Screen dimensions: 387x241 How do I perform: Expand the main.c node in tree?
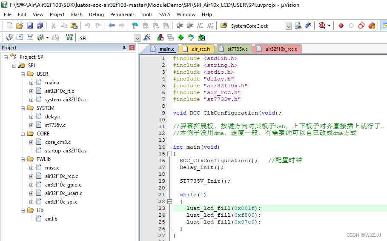(32, 83)
